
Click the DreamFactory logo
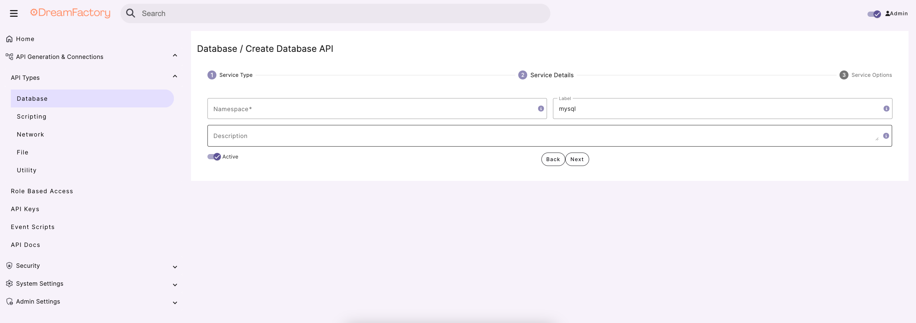(x=70, y=13)
